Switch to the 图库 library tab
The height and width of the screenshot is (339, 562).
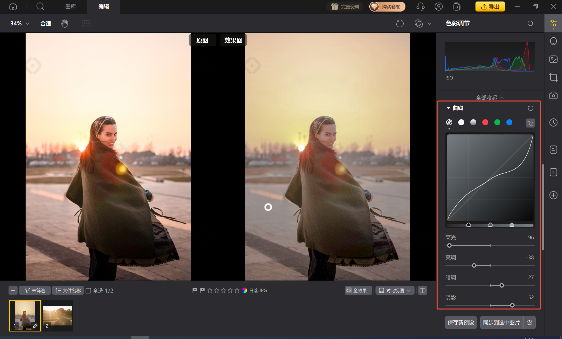71,7
